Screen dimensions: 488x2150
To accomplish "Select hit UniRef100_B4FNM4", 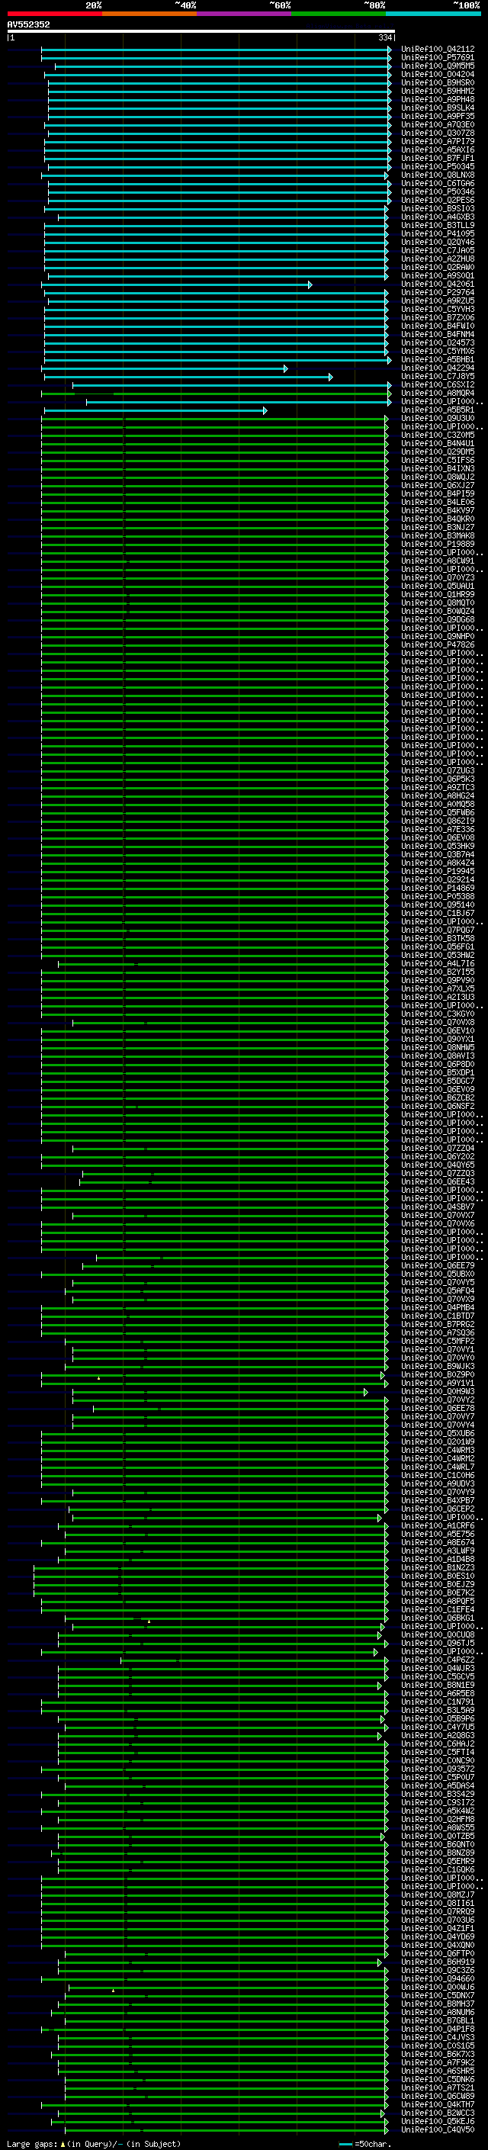I will [x=437, y=335].
